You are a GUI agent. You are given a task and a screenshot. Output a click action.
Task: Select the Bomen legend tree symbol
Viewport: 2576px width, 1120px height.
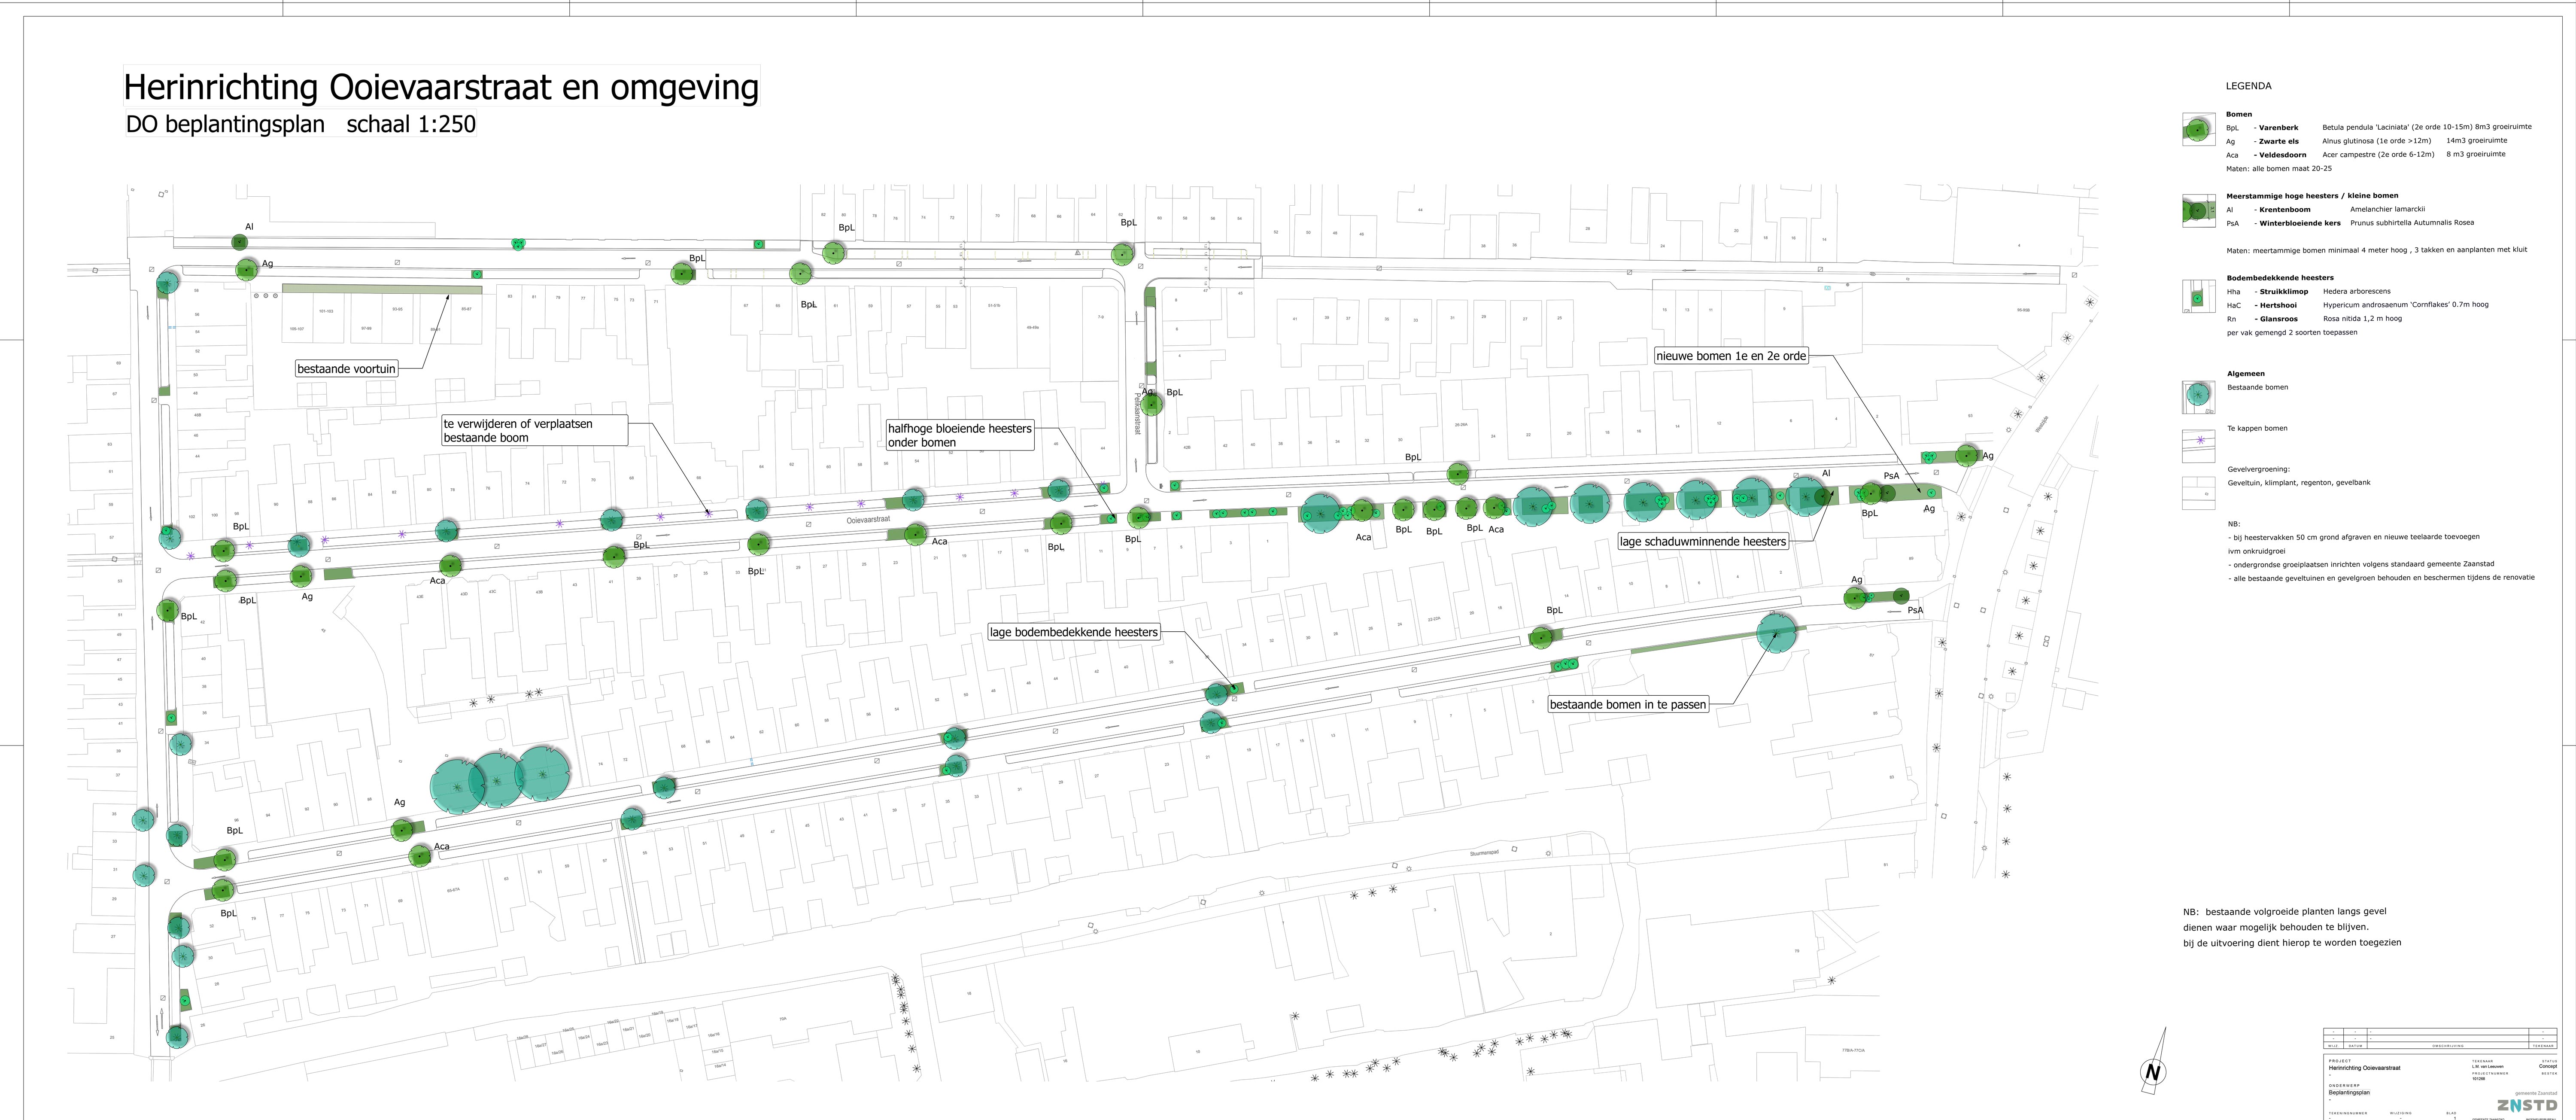click(2199, 129)
